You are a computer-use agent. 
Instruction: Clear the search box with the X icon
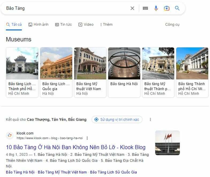point(132,8)
